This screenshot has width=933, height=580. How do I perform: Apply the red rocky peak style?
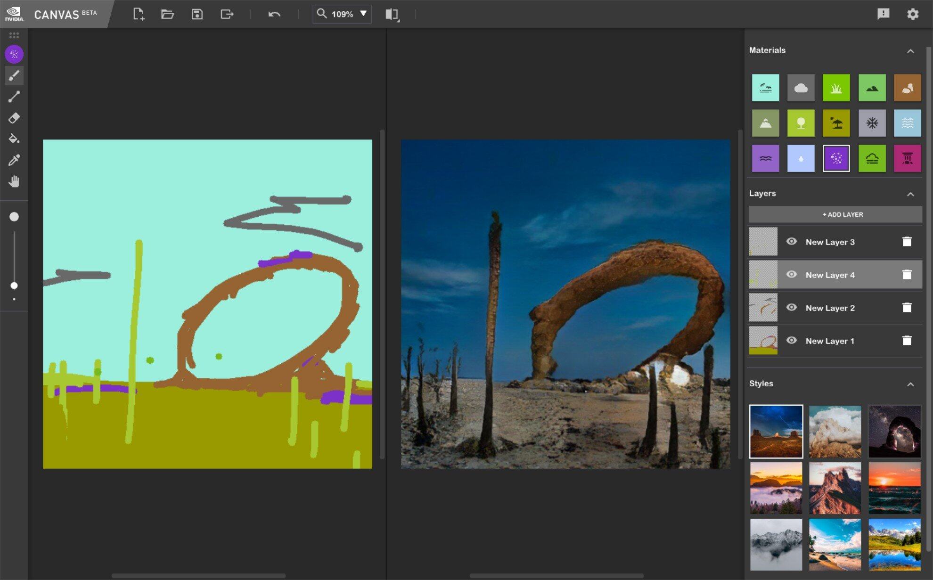(x=835, y=488)
